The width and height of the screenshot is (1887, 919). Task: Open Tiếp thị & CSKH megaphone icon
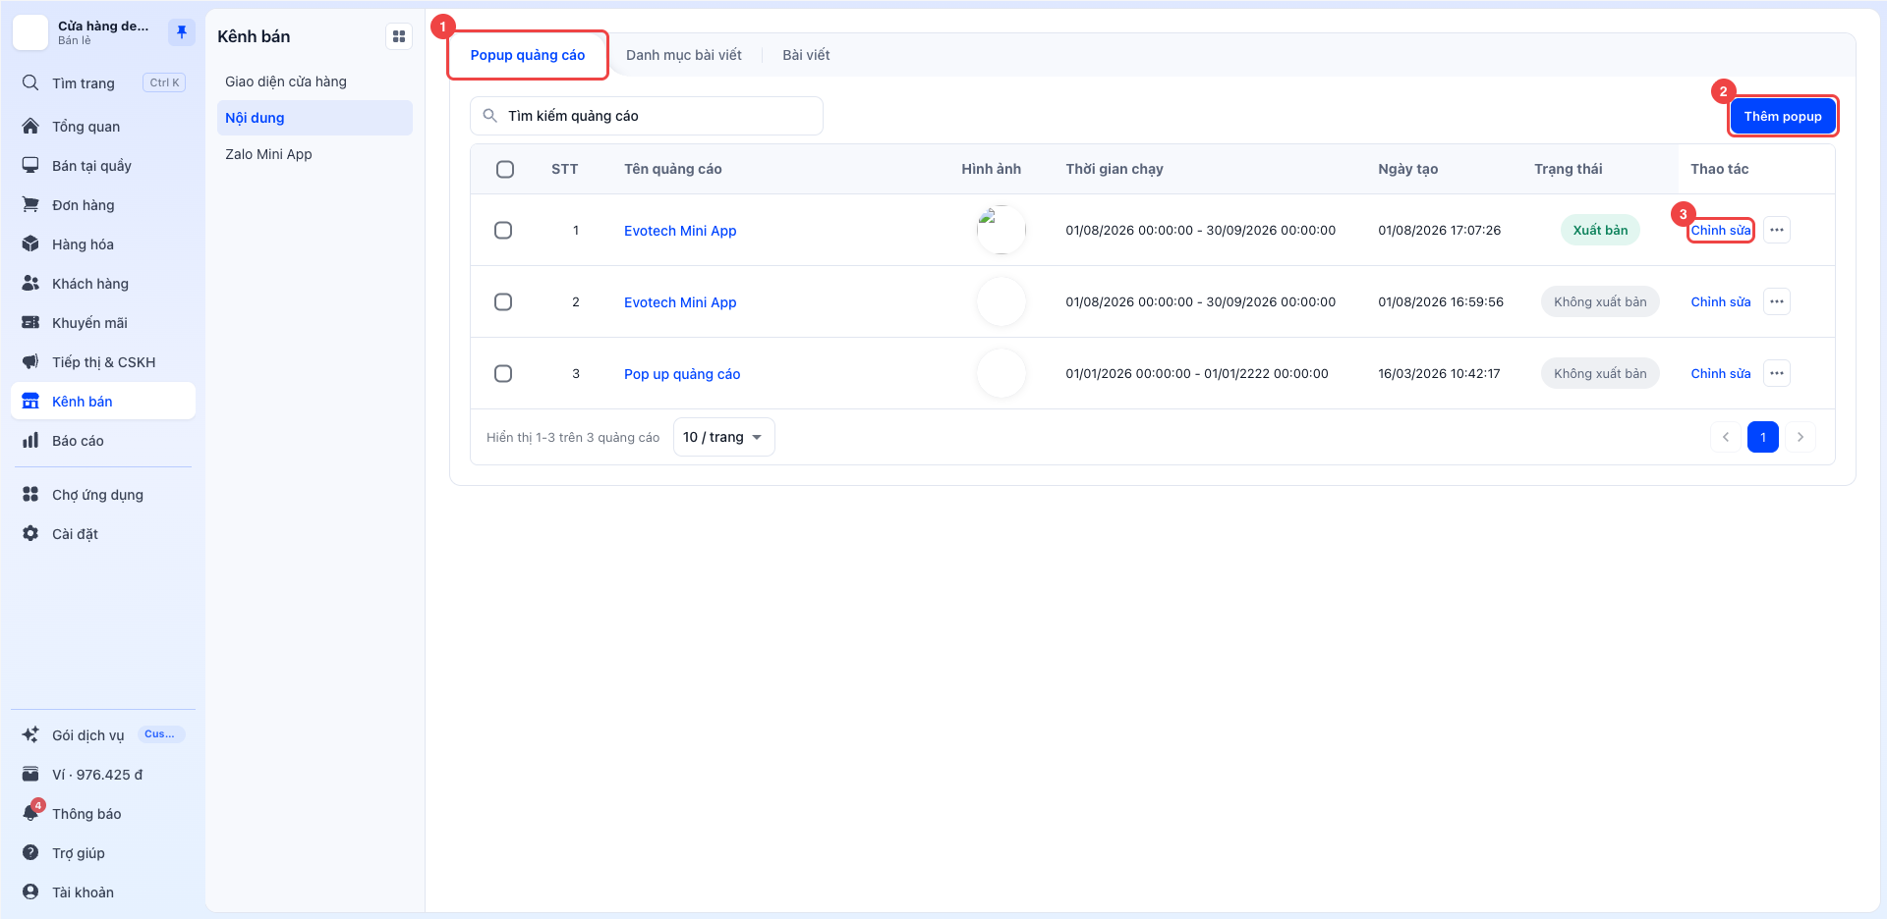(x=30, y=361)
